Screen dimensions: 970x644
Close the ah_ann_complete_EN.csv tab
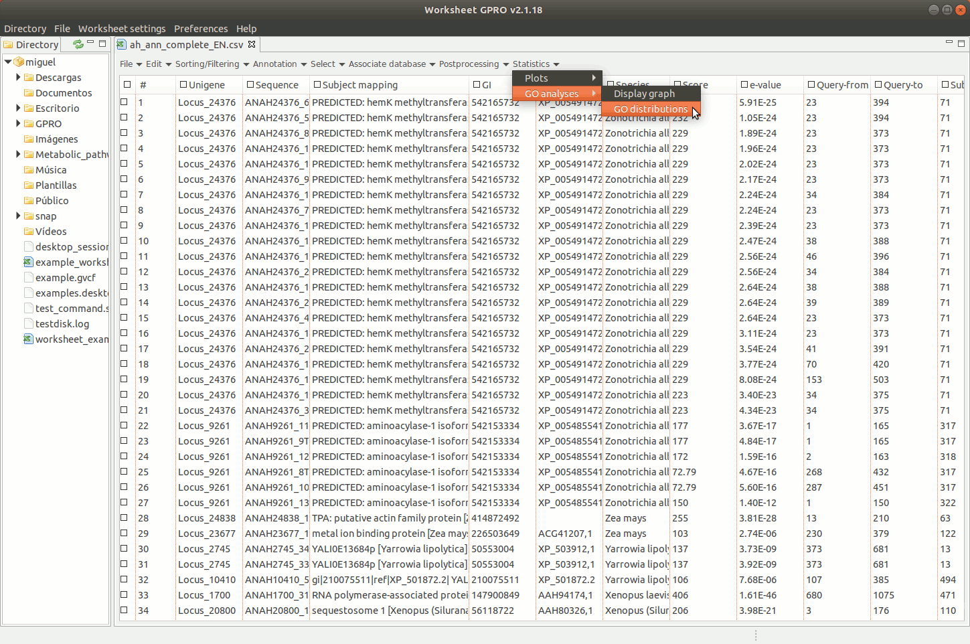pyautogui.click(x=252, y=44)
